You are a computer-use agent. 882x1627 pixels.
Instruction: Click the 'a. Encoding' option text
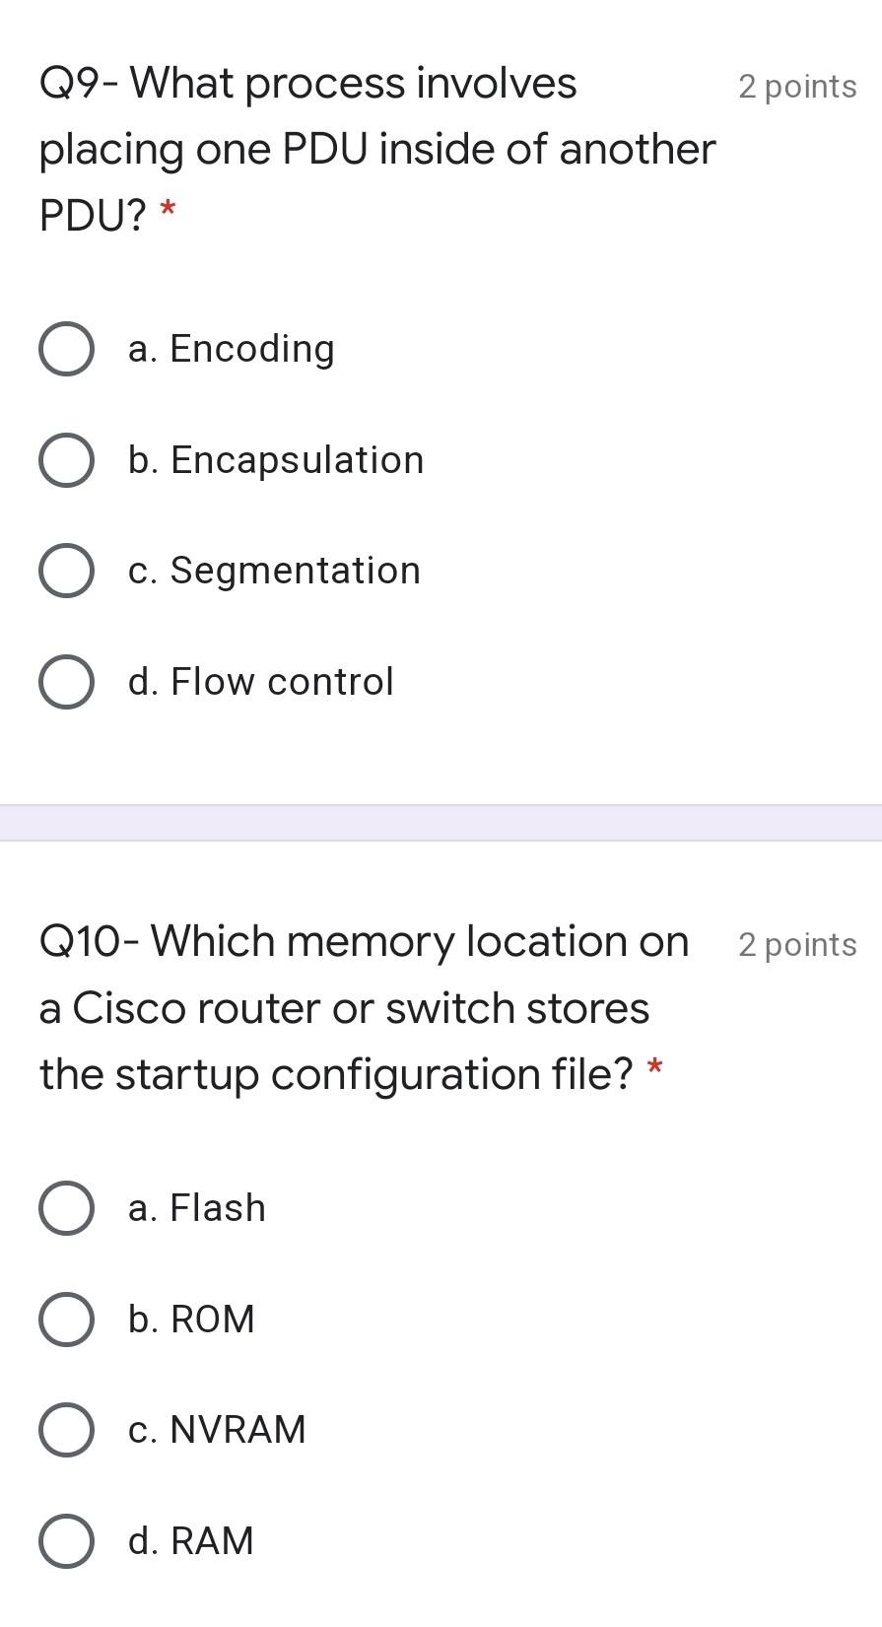click(232, 349)
